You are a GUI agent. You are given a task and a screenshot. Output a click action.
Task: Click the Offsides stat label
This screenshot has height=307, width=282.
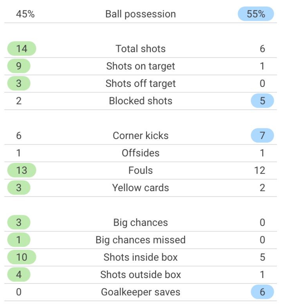pyautogui.click(x=141, y=153)
